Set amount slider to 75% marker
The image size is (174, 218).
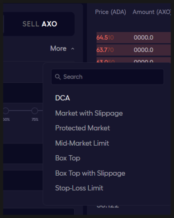[x=35, y=111]
